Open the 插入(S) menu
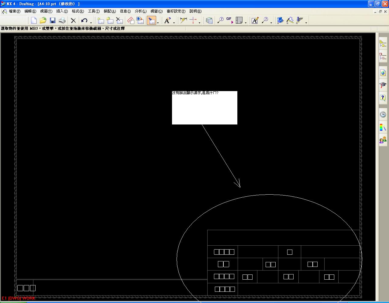The image size is (389, 303). click(x=62, y=11)
